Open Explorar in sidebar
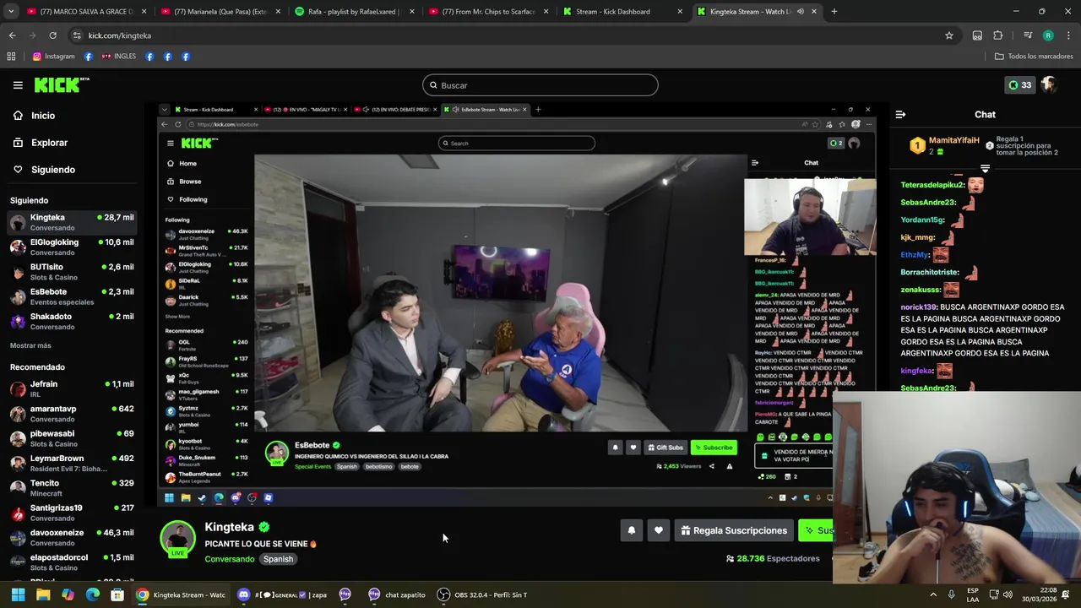1081x608 pixels. click(49, 143)
